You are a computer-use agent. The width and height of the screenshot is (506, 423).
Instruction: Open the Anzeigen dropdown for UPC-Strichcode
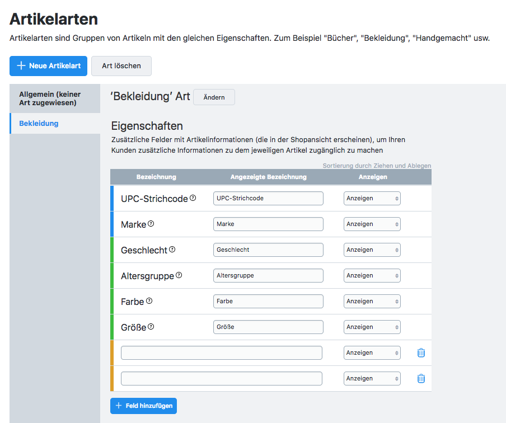coord(372,198)
